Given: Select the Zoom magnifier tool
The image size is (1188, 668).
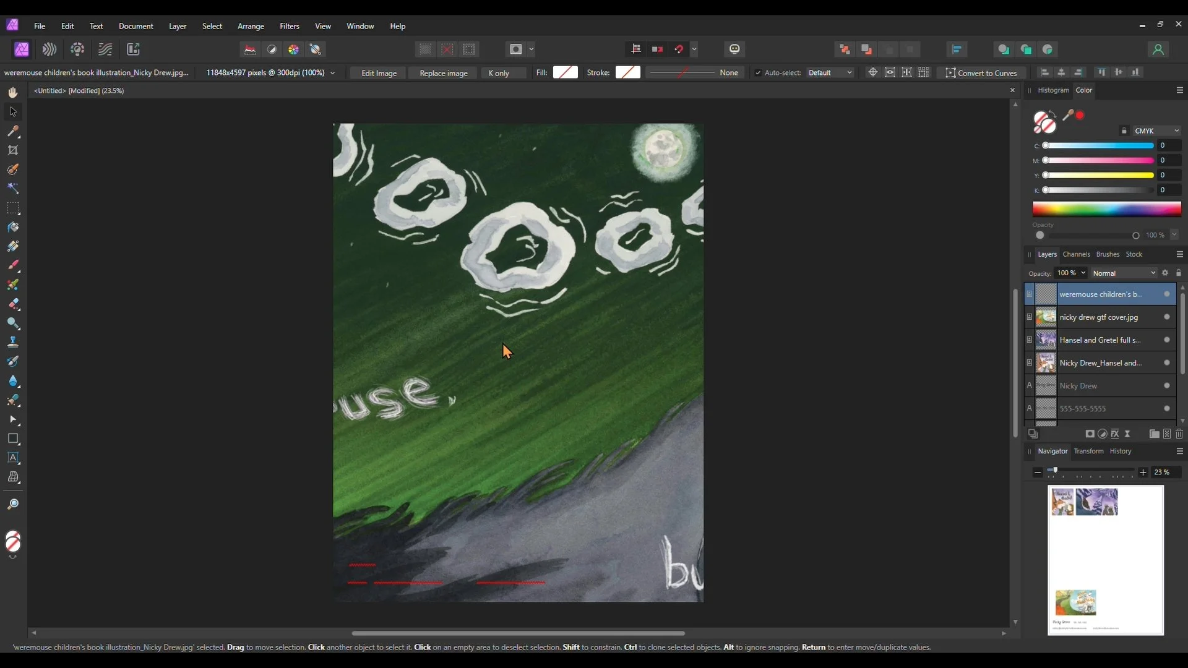Looking at the screenshot, I should click(13, 504).
